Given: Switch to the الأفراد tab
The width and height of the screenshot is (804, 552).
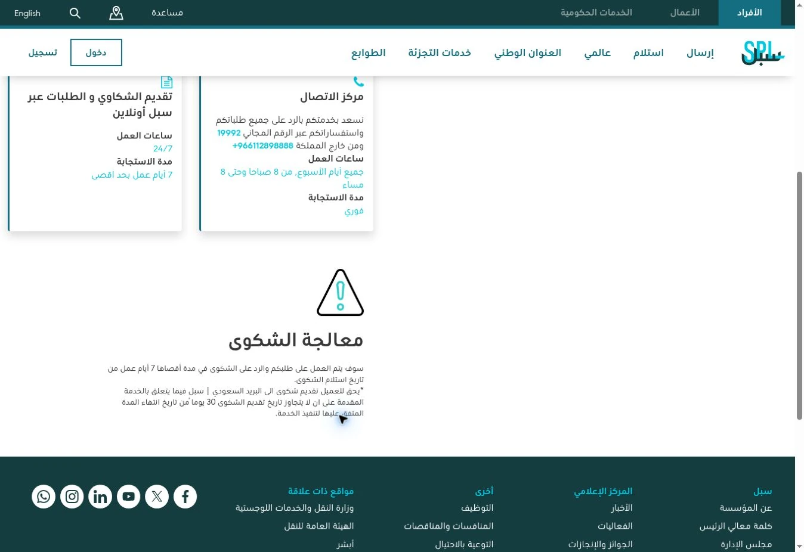Looking at the screenshot, I should (750, 13).
